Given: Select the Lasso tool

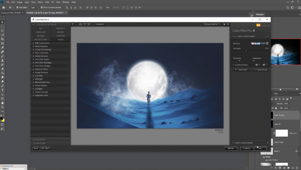Looking at the screenshot, I should click(x=2, y=30).
